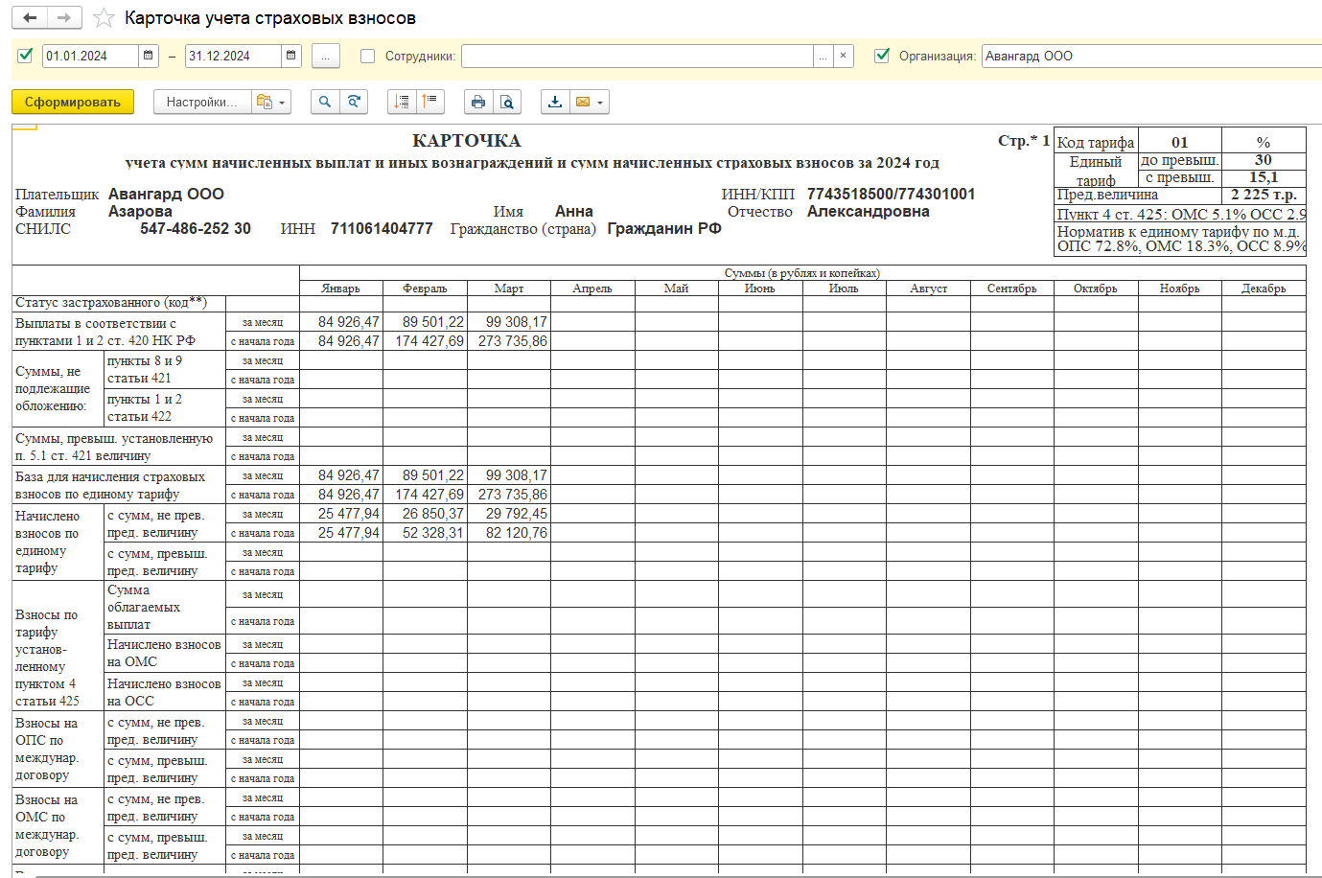This screenshot has width=1322, height=878.
Task: Select January payments cell 84 926,47
Action: pyautogui.click(x=341, y=322)
